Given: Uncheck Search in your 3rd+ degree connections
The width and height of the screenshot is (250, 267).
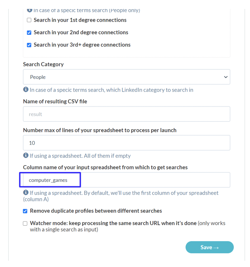Looking at the screenshot, I should [x=29, y=45].
